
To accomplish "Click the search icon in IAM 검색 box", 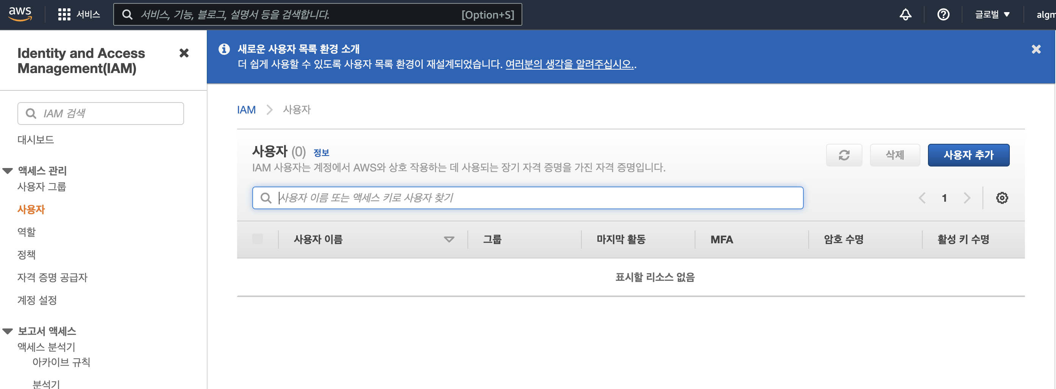I will tap(31, 114).
